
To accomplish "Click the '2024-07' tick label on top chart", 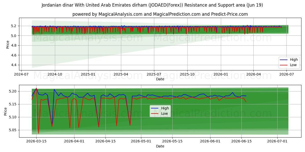I will pos(21,74).
